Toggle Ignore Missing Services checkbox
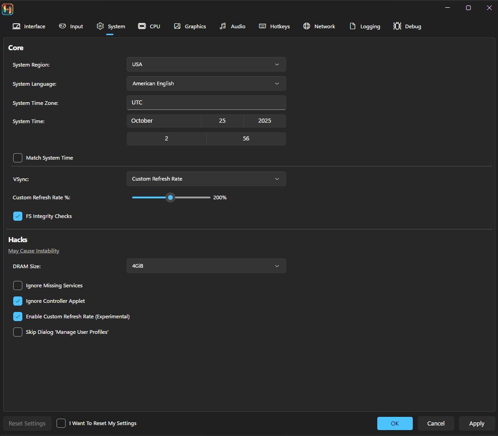Image resolution: width=498 pixels, height=436 pixels. tap(18, 285)
